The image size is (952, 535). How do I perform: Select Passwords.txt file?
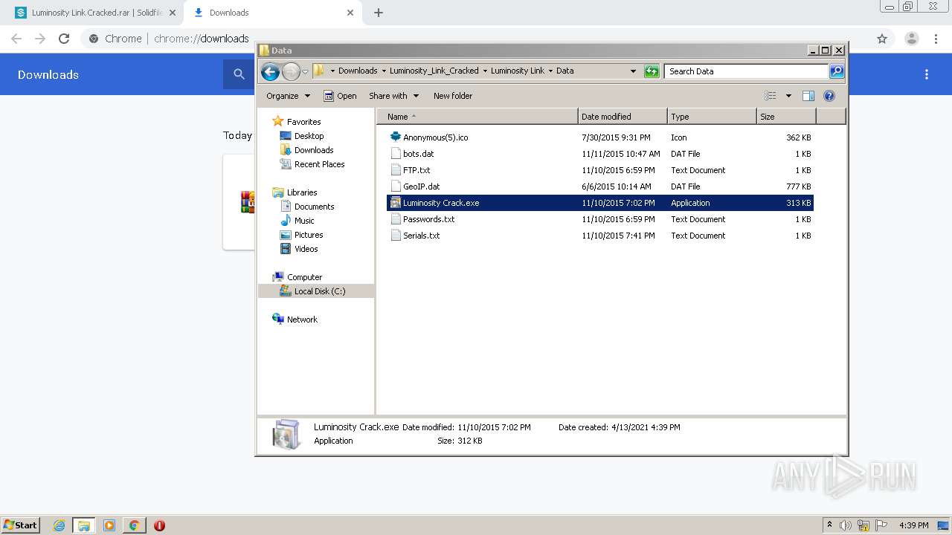[x=600, y=219]
